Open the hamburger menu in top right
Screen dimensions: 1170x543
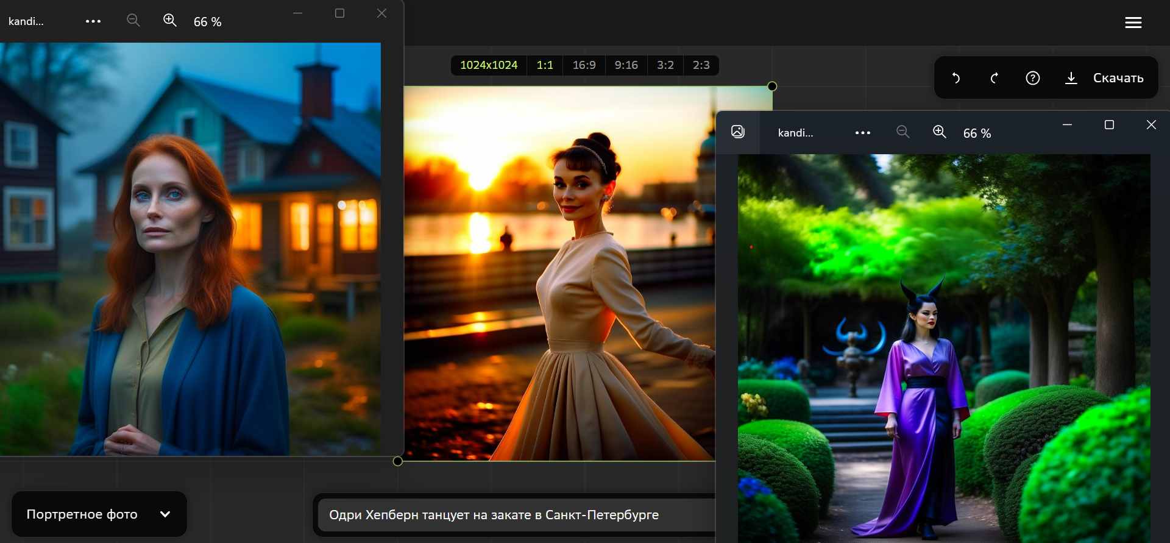click(x=1133, y=23)
